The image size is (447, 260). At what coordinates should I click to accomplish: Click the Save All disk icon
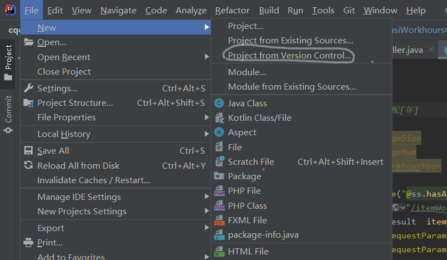coord(28,150)
